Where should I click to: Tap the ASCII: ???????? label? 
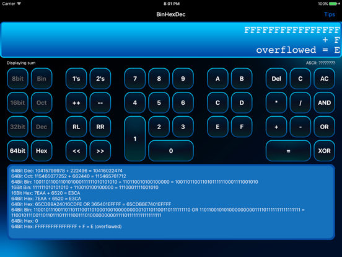coord(320,63)
